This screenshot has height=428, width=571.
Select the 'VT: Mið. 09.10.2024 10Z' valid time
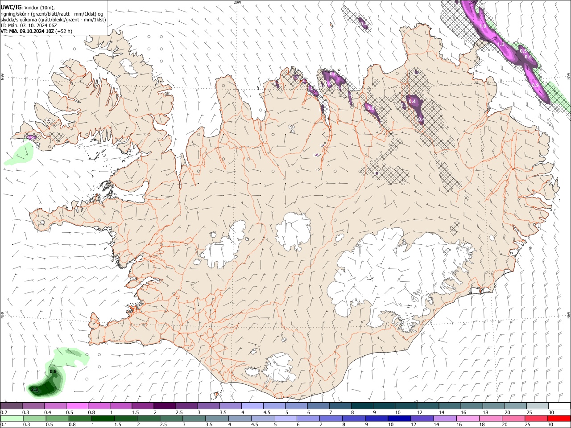[27, 31]
